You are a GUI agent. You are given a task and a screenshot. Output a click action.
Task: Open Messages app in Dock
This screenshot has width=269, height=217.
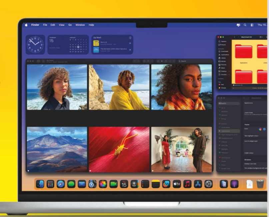71,184
